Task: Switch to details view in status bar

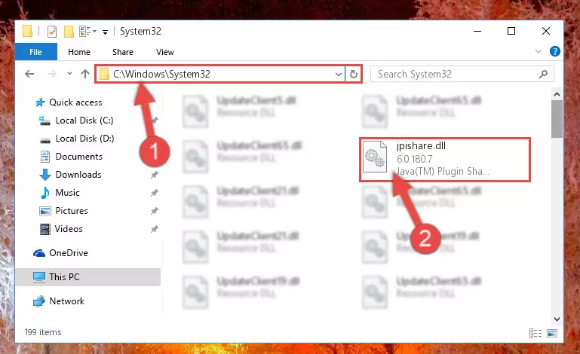Action: (536, 334)
